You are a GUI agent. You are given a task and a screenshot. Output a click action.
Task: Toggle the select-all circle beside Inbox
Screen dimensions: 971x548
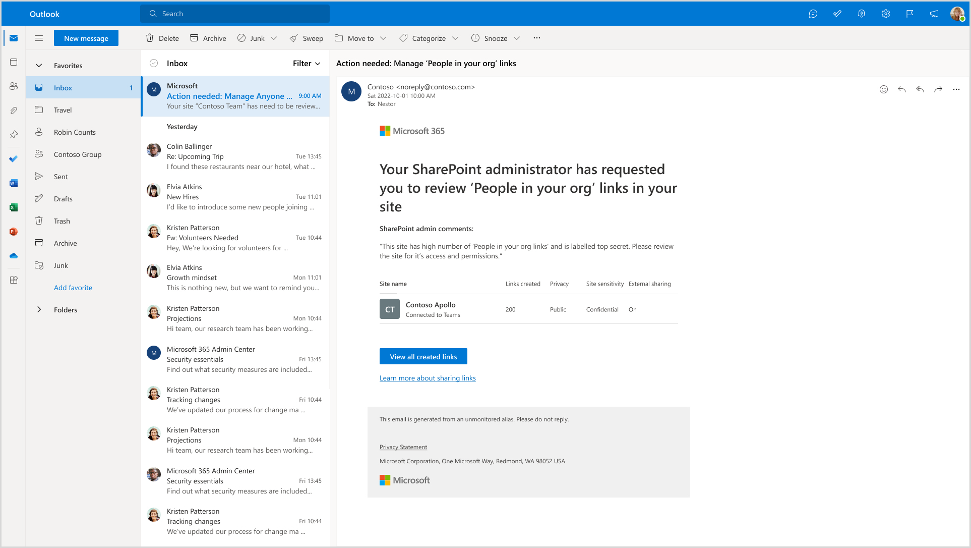pos(154,63)
